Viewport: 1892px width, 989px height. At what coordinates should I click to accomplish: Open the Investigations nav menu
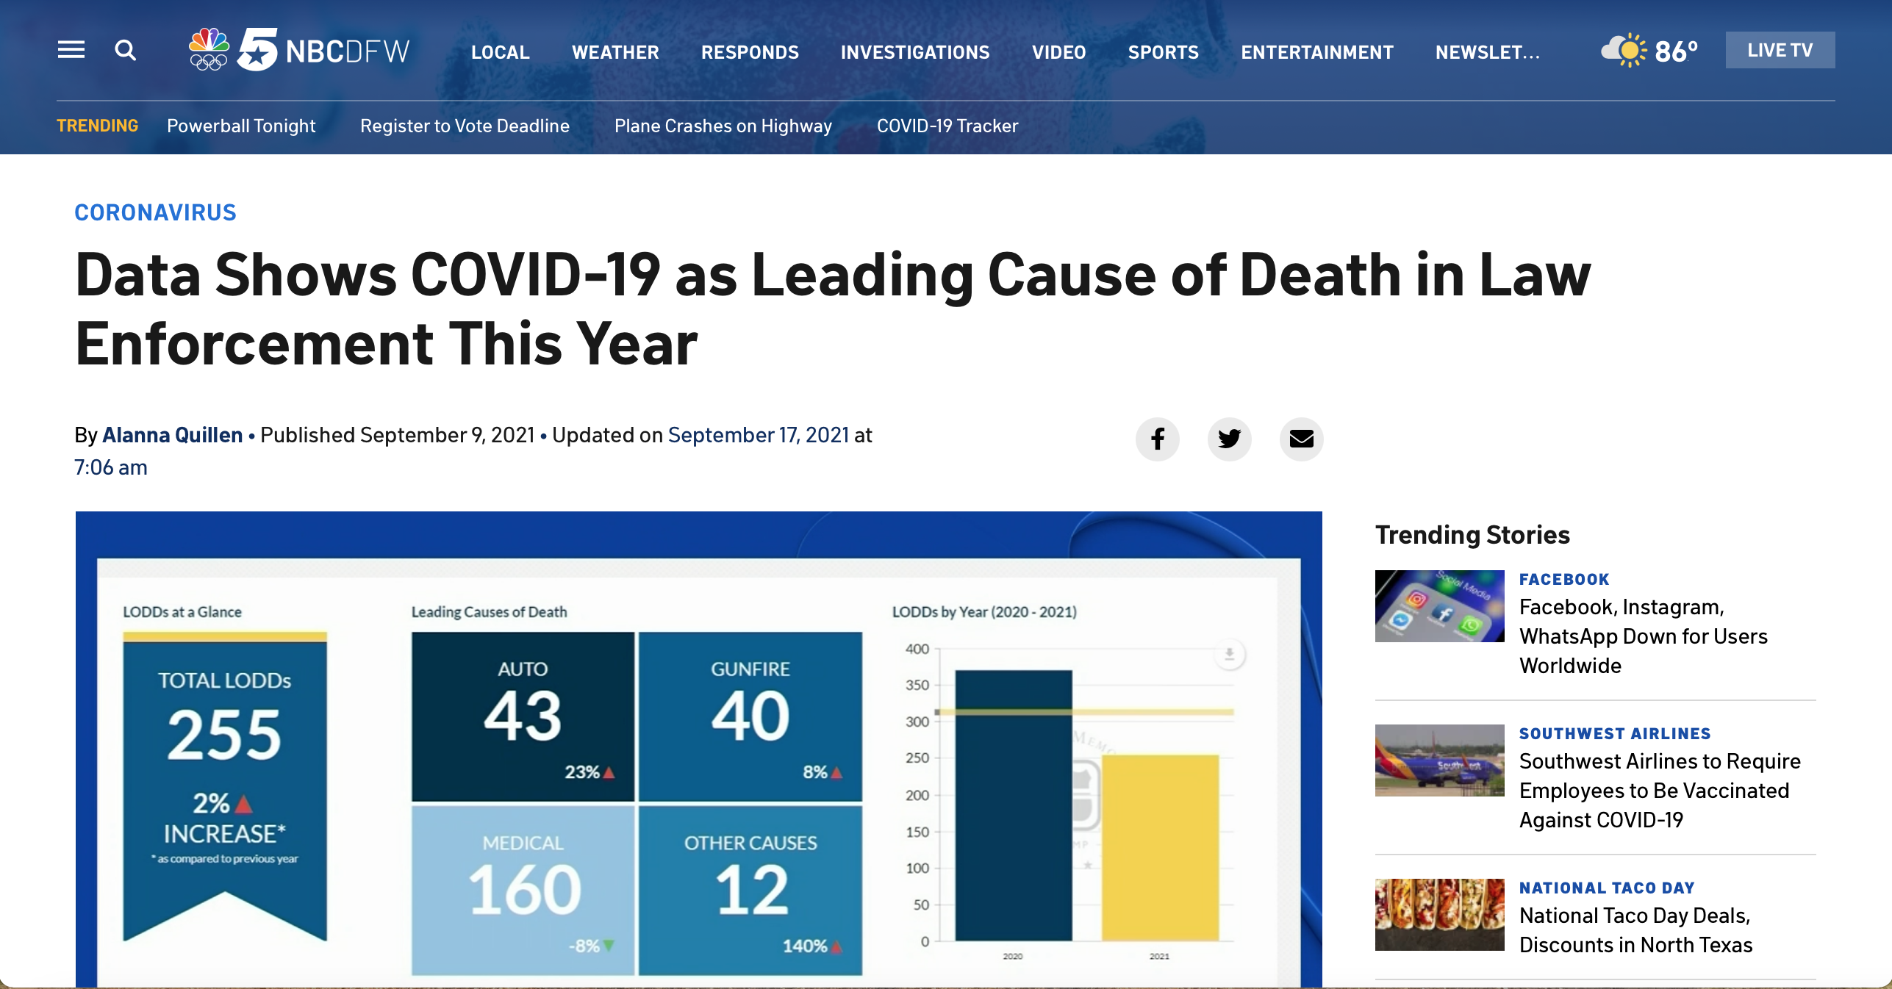tap(914, 52)
